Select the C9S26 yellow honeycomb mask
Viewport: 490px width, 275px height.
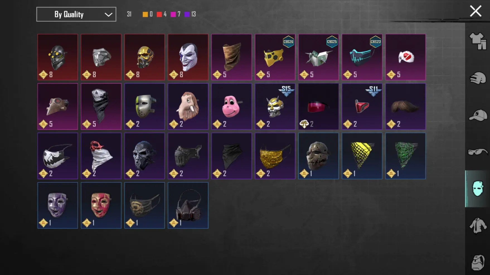(x=275, y=57)
